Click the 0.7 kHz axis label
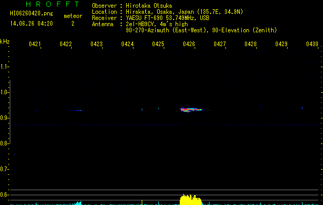The height and width of the screenshot is (205, 323). pyautogui.click(x=4, y=169)
